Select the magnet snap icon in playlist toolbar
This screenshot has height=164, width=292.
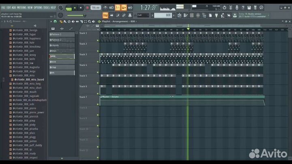56,21
